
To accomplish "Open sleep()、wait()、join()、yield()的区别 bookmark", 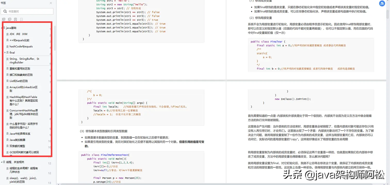I will pos(24,180).
